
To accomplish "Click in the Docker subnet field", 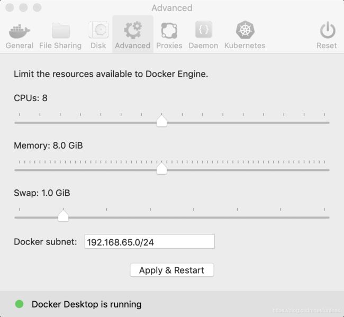I will tap(150, 241).
